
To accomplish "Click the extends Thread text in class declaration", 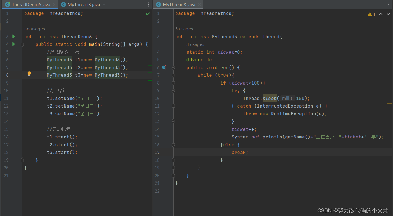I will point(260,37).
